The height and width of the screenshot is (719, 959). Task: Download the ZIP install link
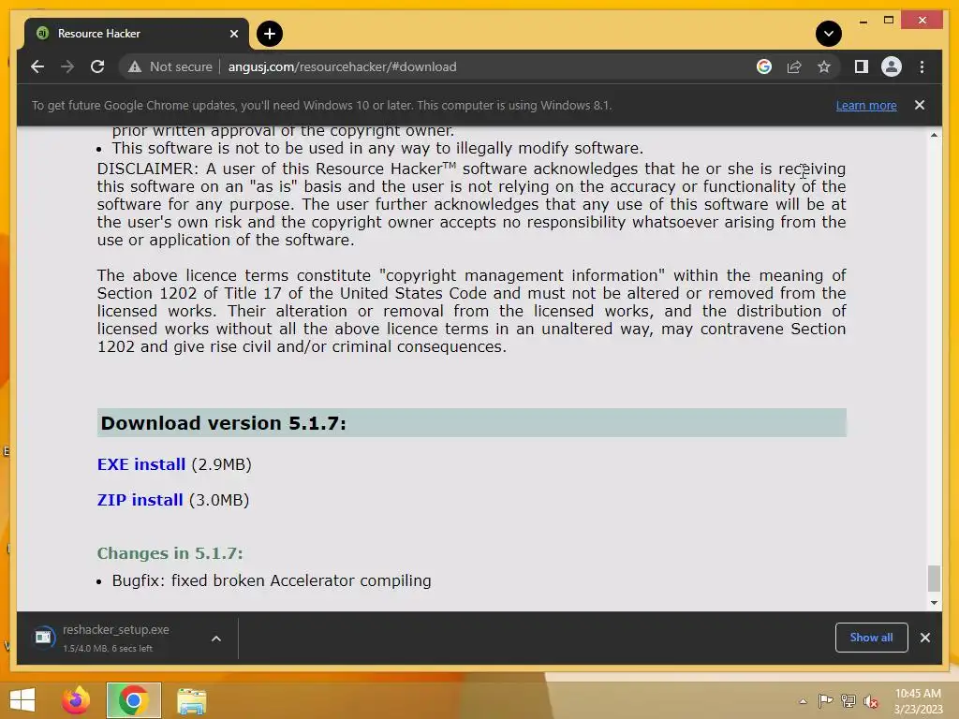(x=140, y=500)
